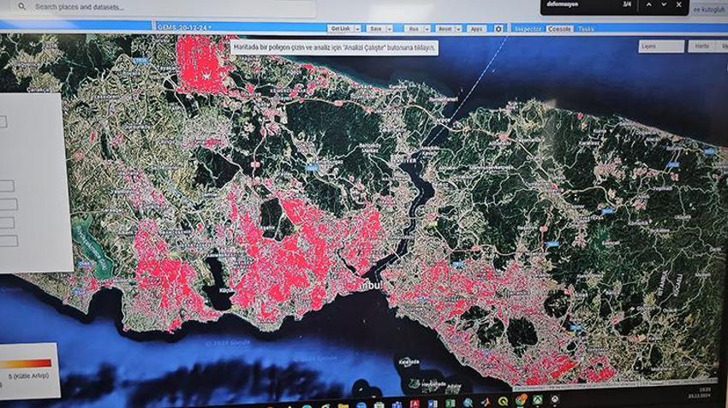
Task: Open red A application in taskbar
Action: pyautogui.click(x=415, y=404)
